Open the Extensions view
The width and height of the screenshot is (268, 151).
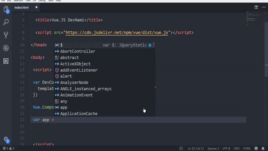point(6,61)
